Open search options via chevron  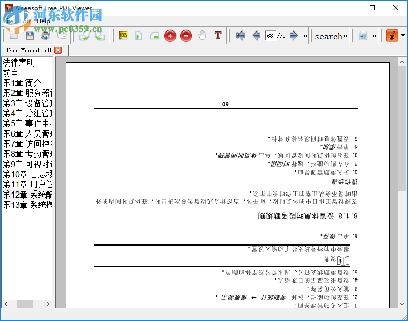click(x=345, y=36)
